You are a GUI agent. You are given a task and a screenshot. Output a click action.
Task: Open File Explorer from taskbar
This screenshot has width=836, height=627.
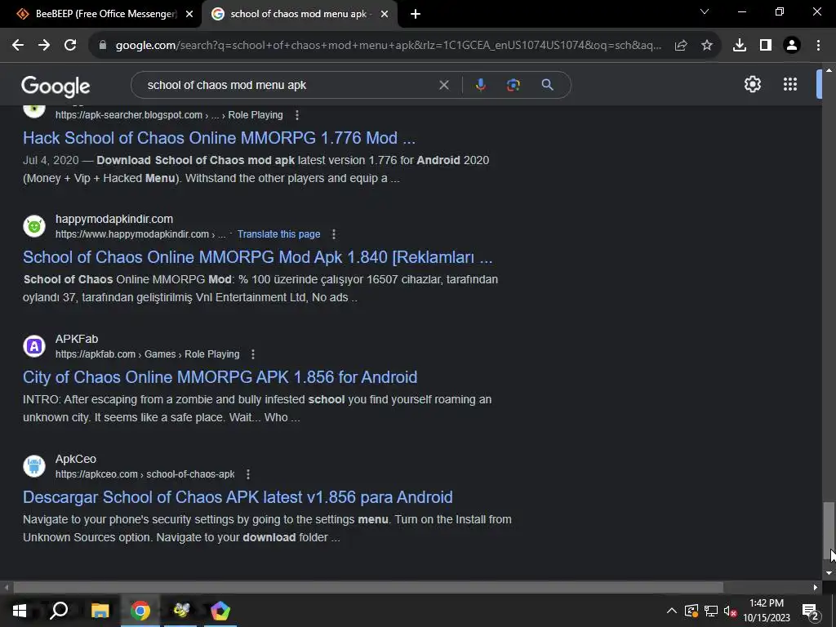100,611
